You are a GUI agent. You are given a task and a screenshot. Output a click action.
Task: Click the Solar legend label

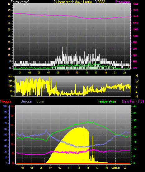[40, 101]
